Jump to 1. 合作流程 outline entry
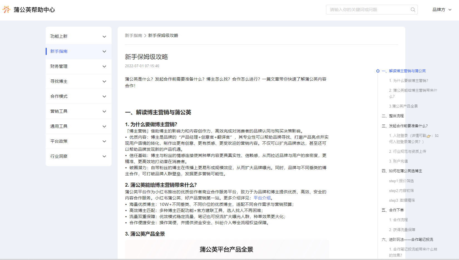The height and width of the screenshot is (260, 459). click(398, 220)
